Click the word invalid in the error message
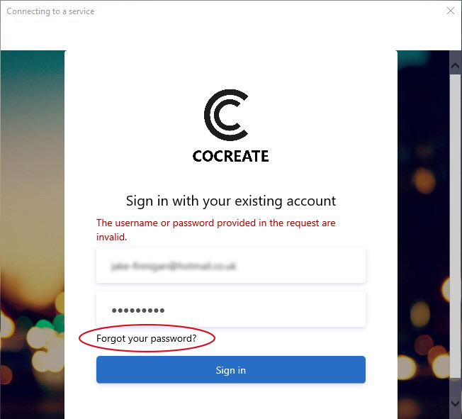Screen dimensions: 462x419 pos(111,237)
